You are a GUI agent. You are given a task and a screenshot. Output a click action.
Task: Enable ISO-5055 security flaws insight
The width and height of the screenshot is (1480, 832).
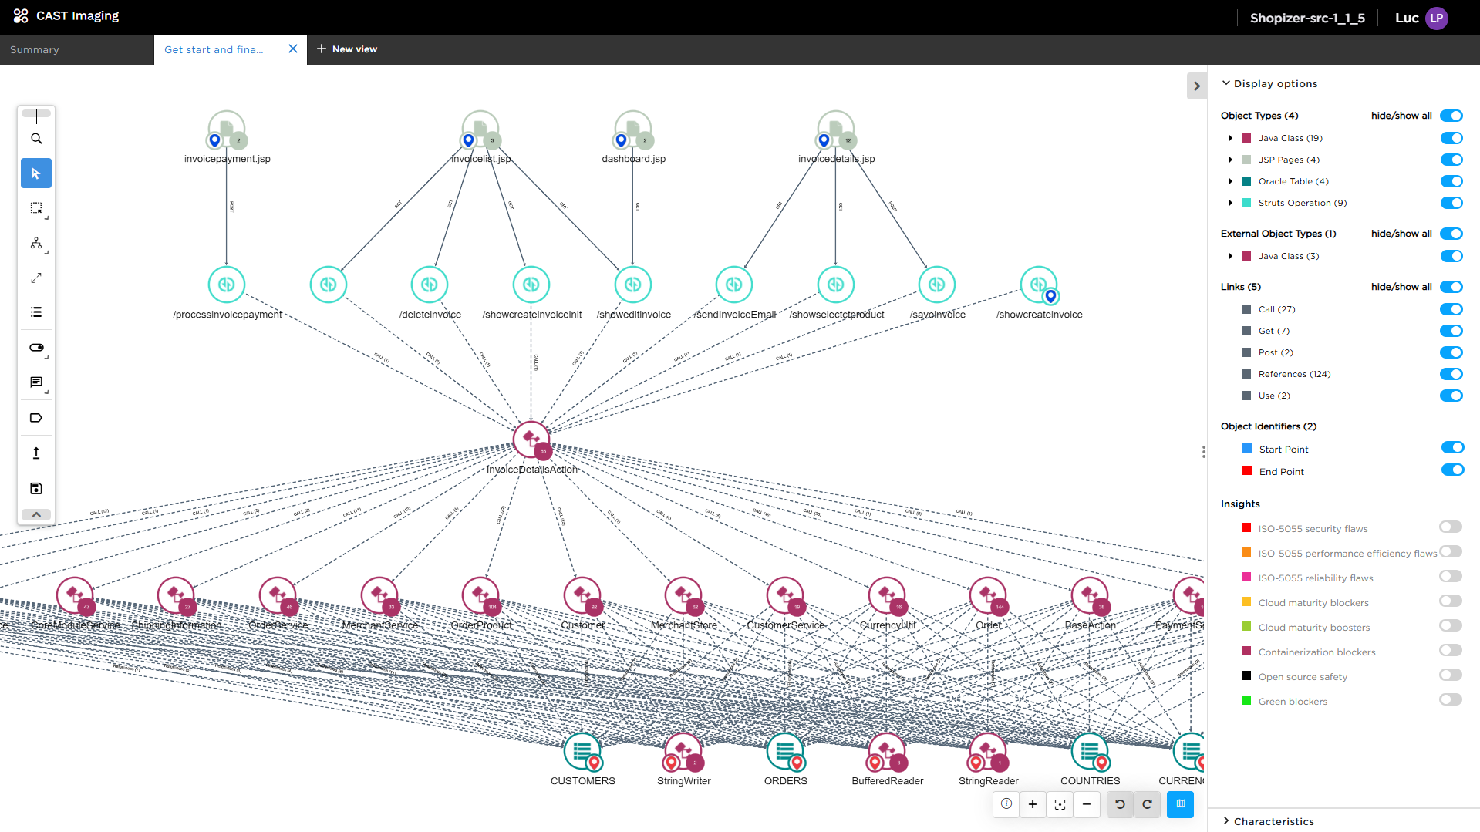1450,527
